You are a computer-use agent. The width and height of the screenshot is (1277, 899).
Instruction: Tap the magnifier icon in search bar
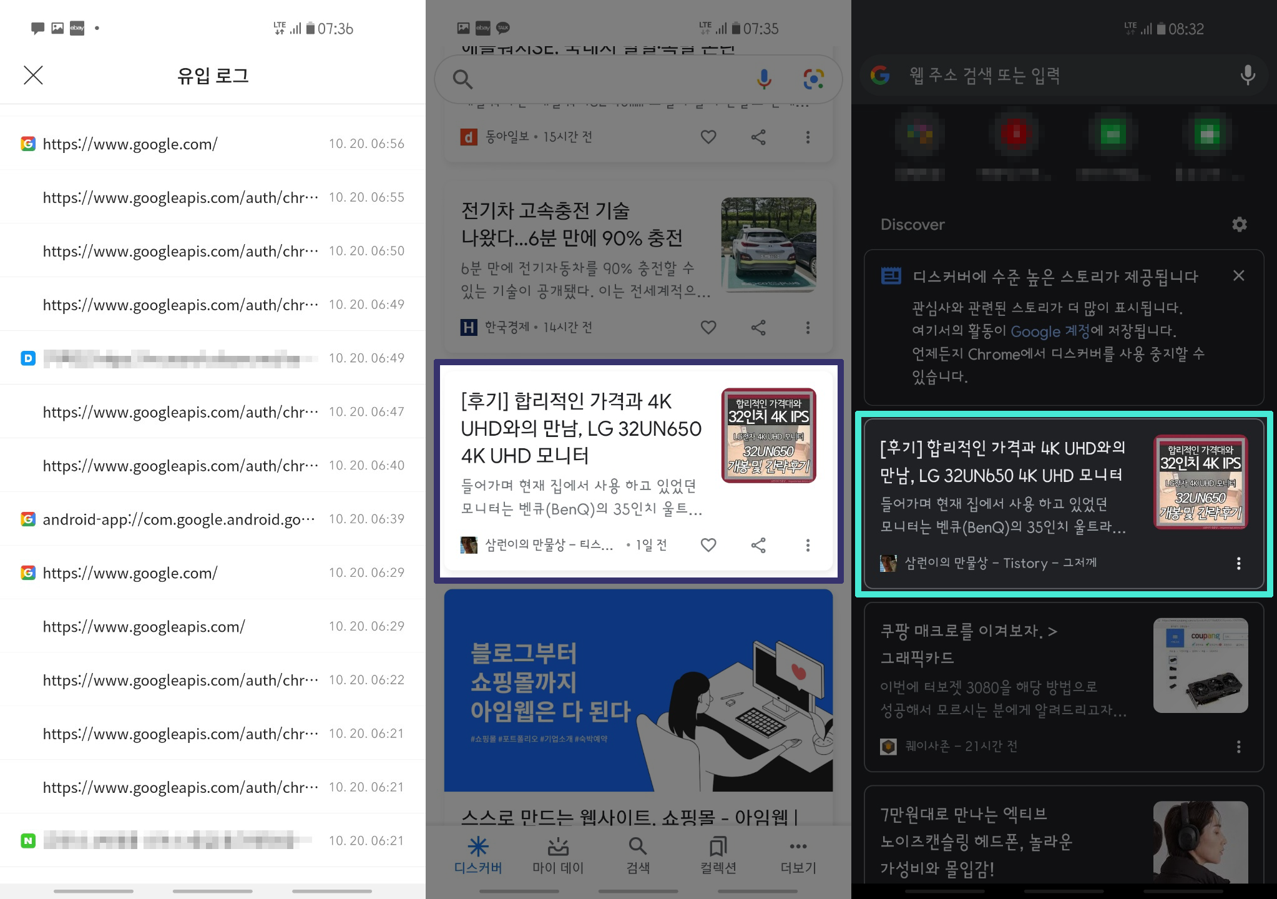click(x=462, y=79)
